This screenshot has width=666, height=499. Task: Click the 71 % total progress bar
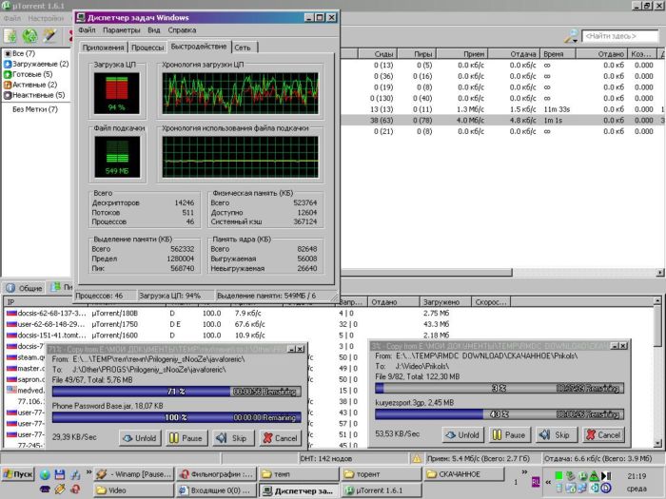pyautogui.click(x=177, y=392)
